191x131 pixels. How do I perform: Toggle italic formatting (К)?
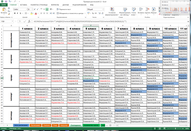click(x=18, y=13)
